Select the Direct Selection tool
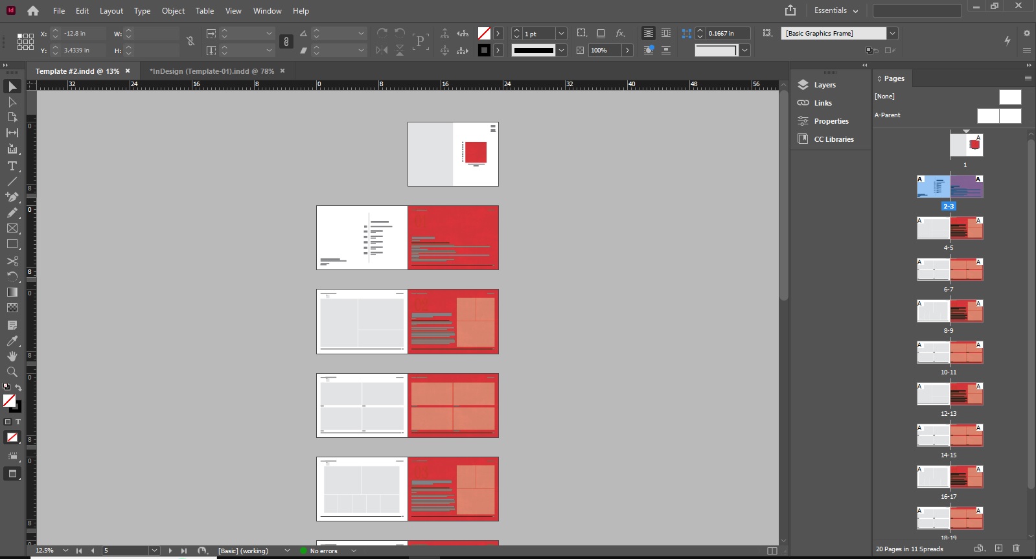Image resolution: width=1036 pixels, height=559 pixels. coord(12,102)
